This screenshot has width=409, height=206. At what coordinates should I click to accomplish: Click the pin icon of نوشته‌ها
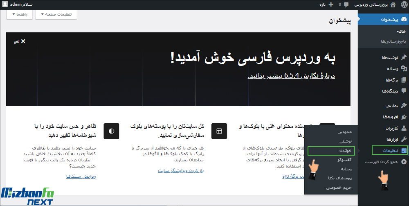(x=404, y=57)
